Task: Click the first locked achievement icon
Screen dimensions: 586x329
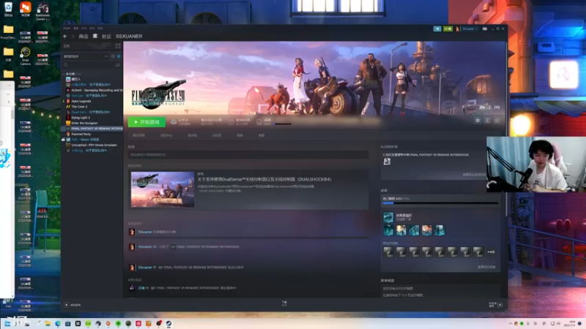Action: tap(388, 252)
